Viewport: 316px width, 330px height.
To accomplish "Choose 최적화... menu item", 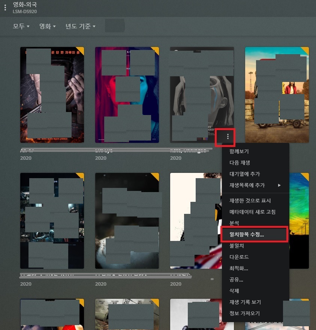I will tap(256, 268).
